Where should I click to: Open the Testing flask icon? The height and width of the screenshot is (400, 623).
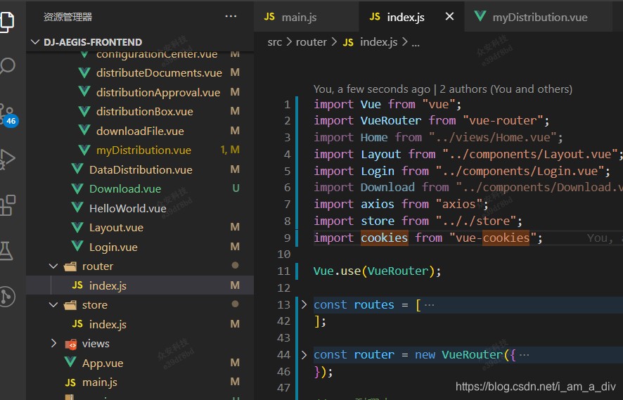tap(7, 250)
